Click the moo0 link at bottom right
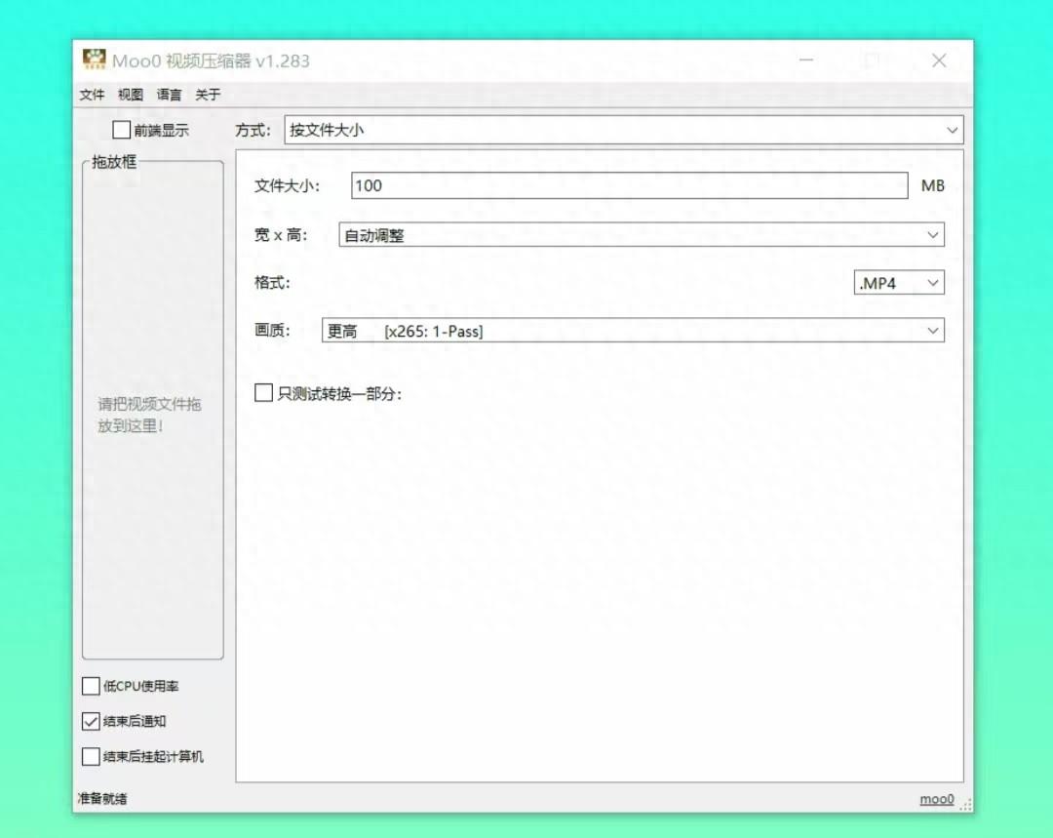Image resolution: width=1053 pixels, height=838 pixels. (x=936, y=799)
